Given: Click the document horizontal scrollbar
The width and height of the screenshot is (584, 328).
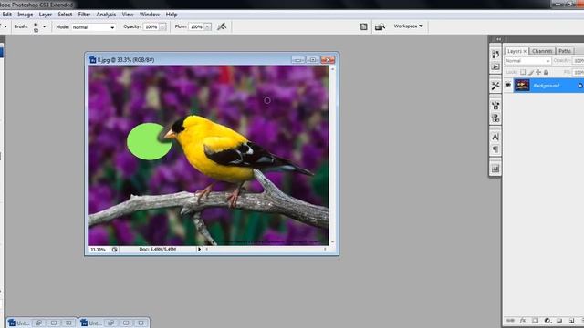Looking at the screenshot, I should click(x=266, y=249).
